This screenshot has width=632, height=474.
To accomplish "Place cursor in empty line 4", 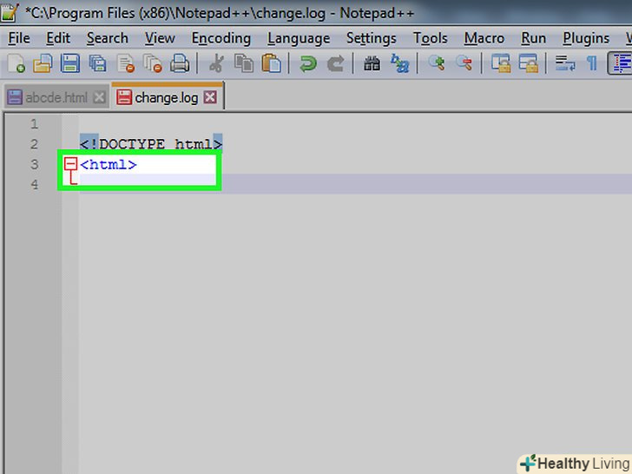I will 355,184.
